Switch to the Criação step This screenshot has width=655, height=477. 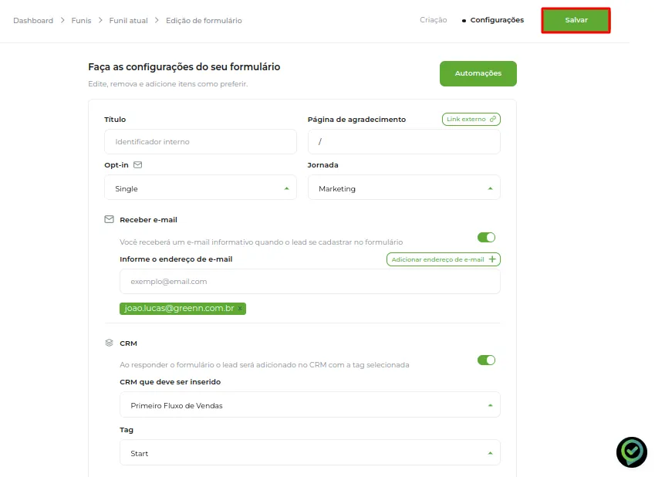click(x=433, y=20)
